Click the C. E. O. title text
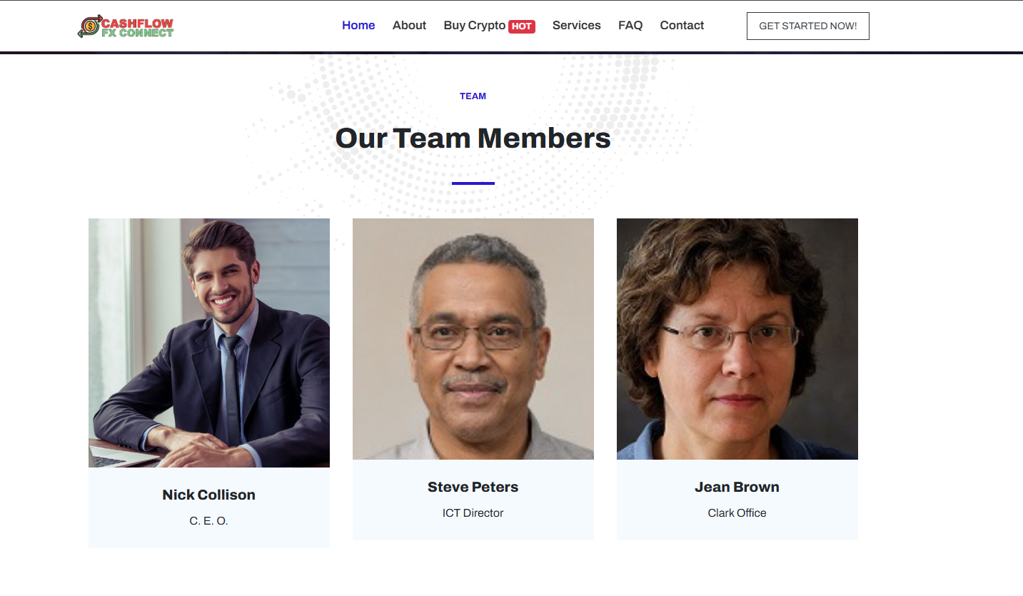 coord(208,521)
